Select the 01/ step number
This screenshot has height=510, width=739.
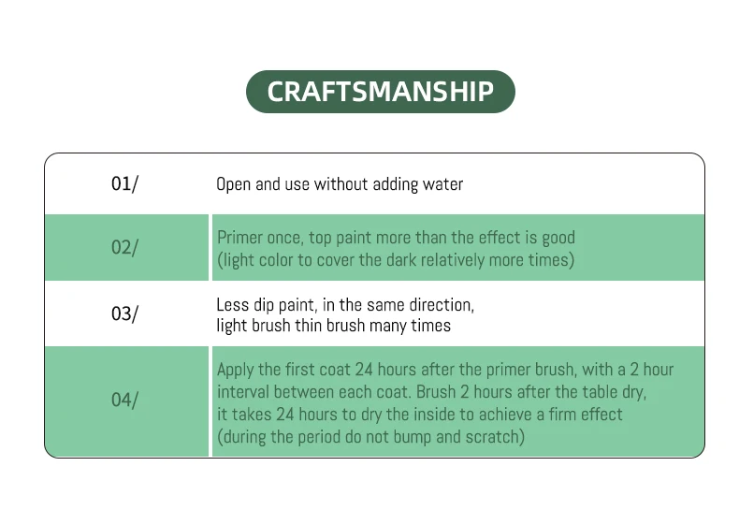[124, 183]
